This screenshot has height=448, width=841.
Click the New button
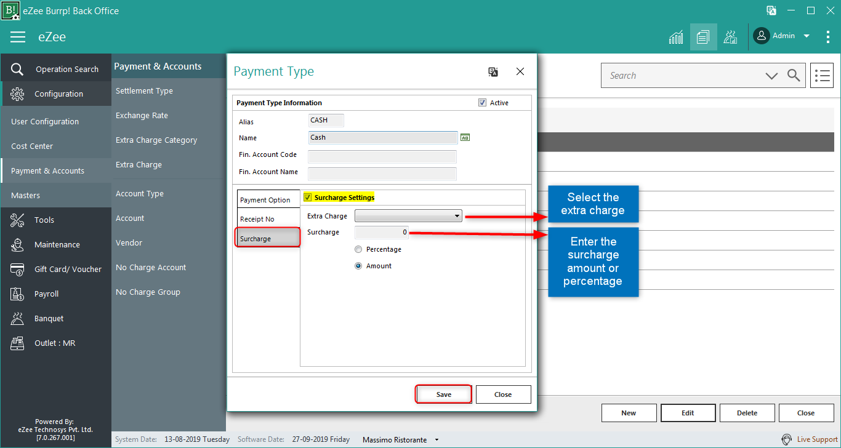(629, 413)
